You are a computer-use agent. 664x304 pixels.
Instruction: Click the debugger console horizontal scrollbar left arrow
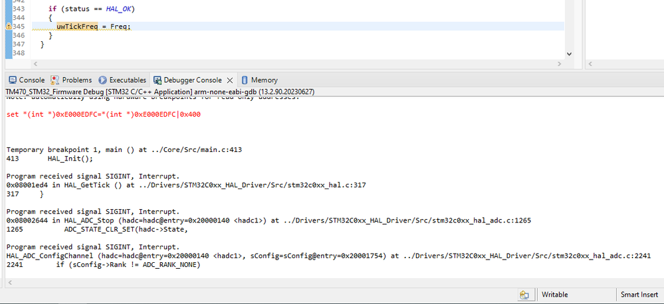point(9,282)
